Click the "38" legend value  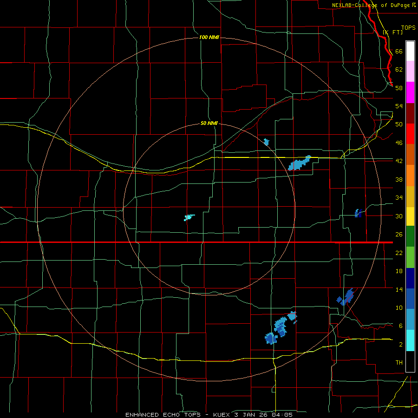[x=399, y=179]
